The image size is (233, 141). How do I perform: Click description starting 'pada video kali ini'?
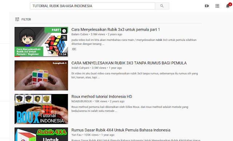[x=134, y=42]
